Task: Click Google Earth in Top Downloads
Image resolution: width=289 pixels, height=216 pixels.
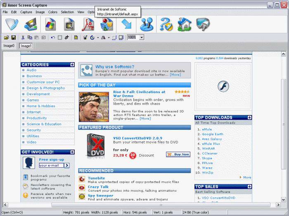Action: pos(213,134)
